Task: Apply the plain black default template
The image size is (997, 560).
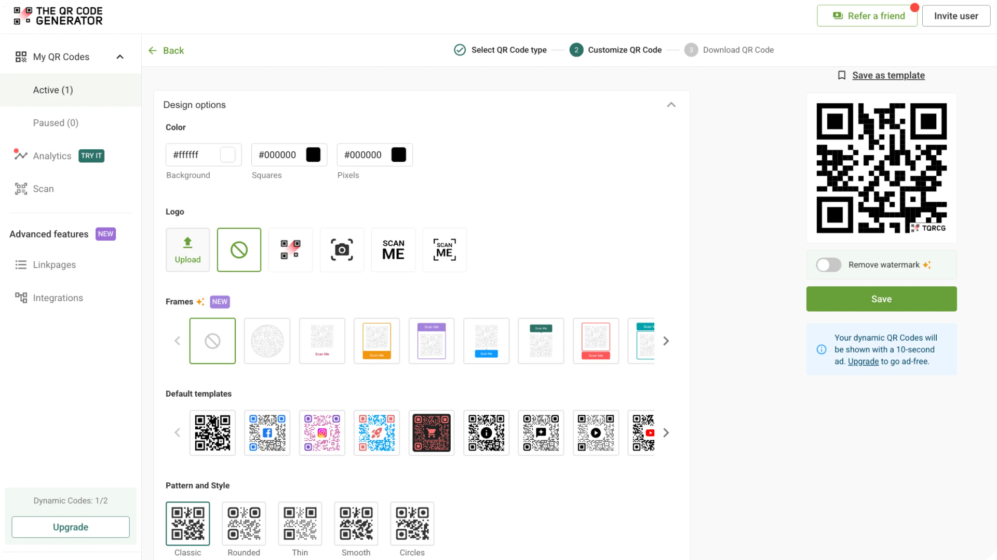Action: tap(212, 432)
